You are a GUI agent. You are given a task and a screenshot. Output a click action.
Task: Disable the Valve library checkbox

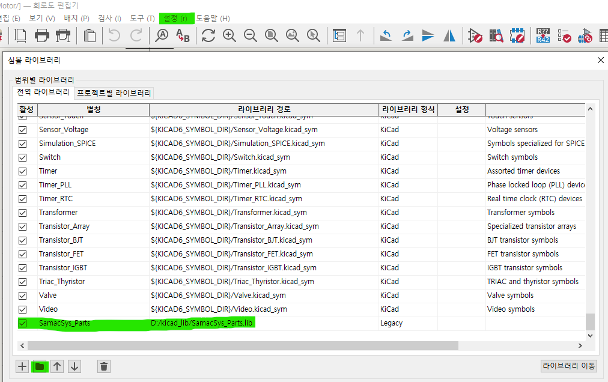[22, 296]
